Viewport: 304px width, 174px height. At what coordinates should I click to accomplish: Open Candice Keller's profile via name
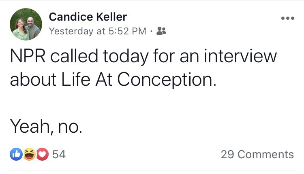point(88,17)
